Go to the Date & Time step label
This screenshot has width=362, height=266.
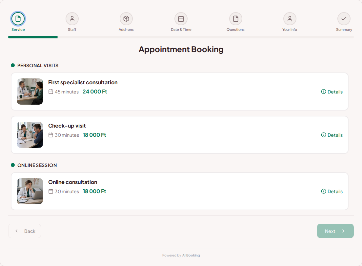pyautogui.click(x=181, y=30)
